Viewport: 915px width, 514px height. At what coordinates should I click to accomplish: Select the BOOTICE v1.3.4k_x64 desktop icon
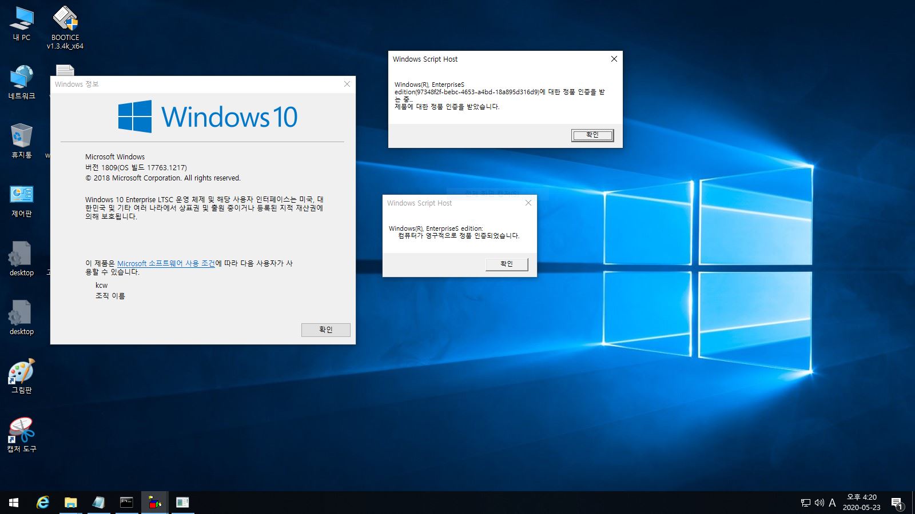65,27
